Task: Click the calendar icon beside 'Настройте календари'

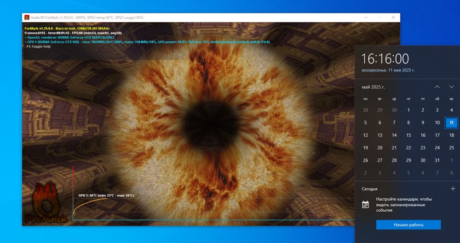Action: pyautogui.click(x=366, y=204)
